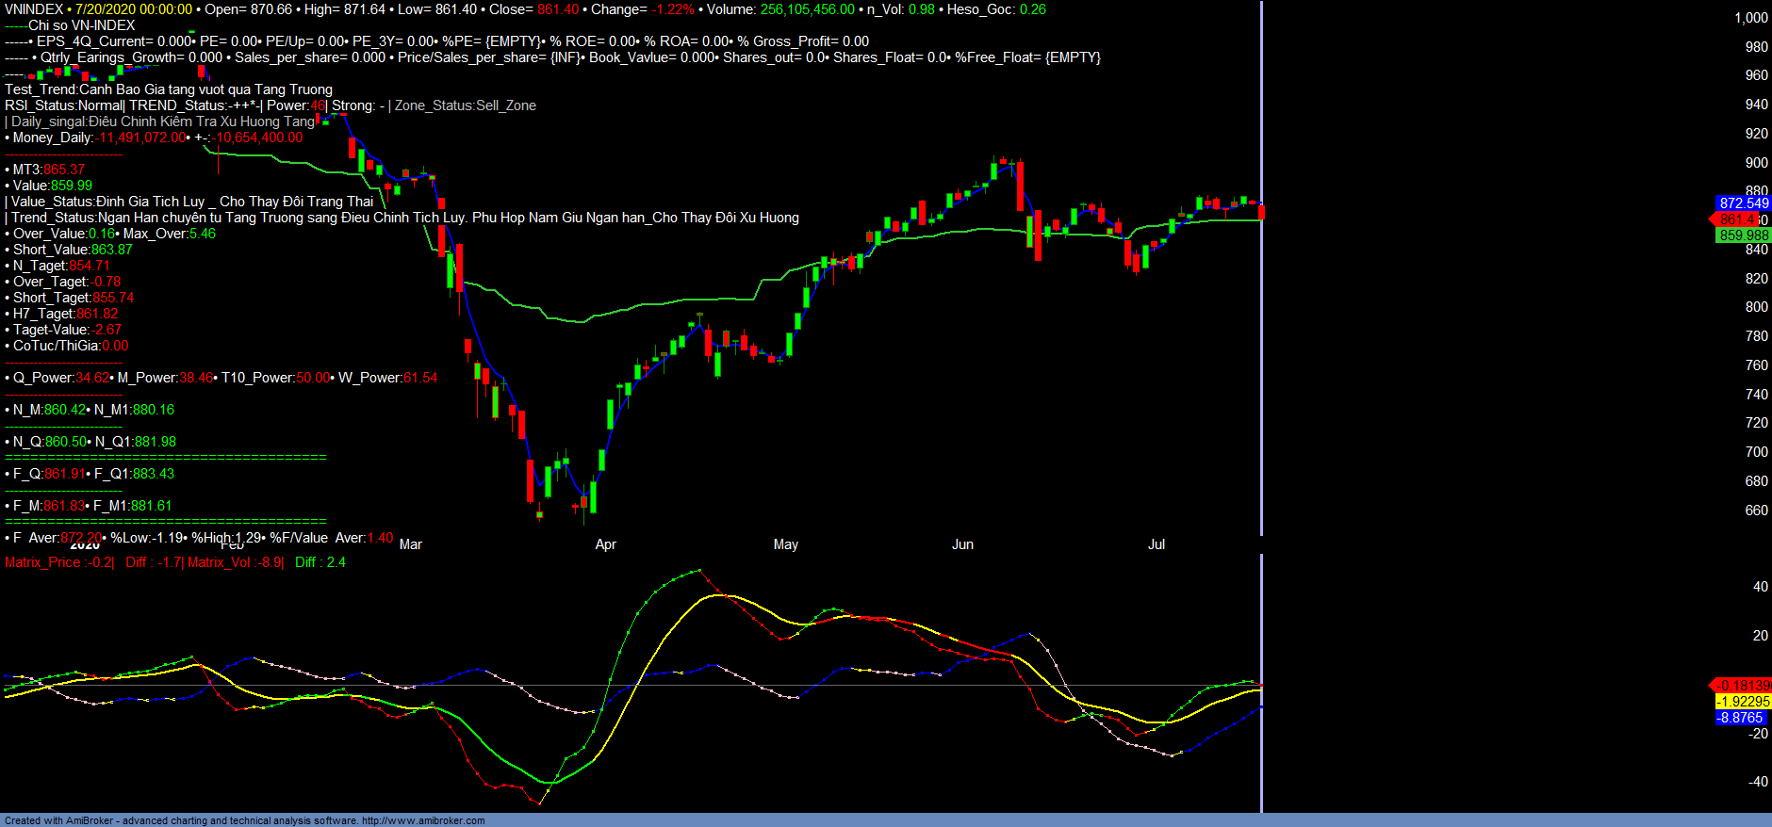The width and height of the screenshot is (1772, 827).
Task: Click the -40 oscillator axis label
Action: pos(1758,782)
